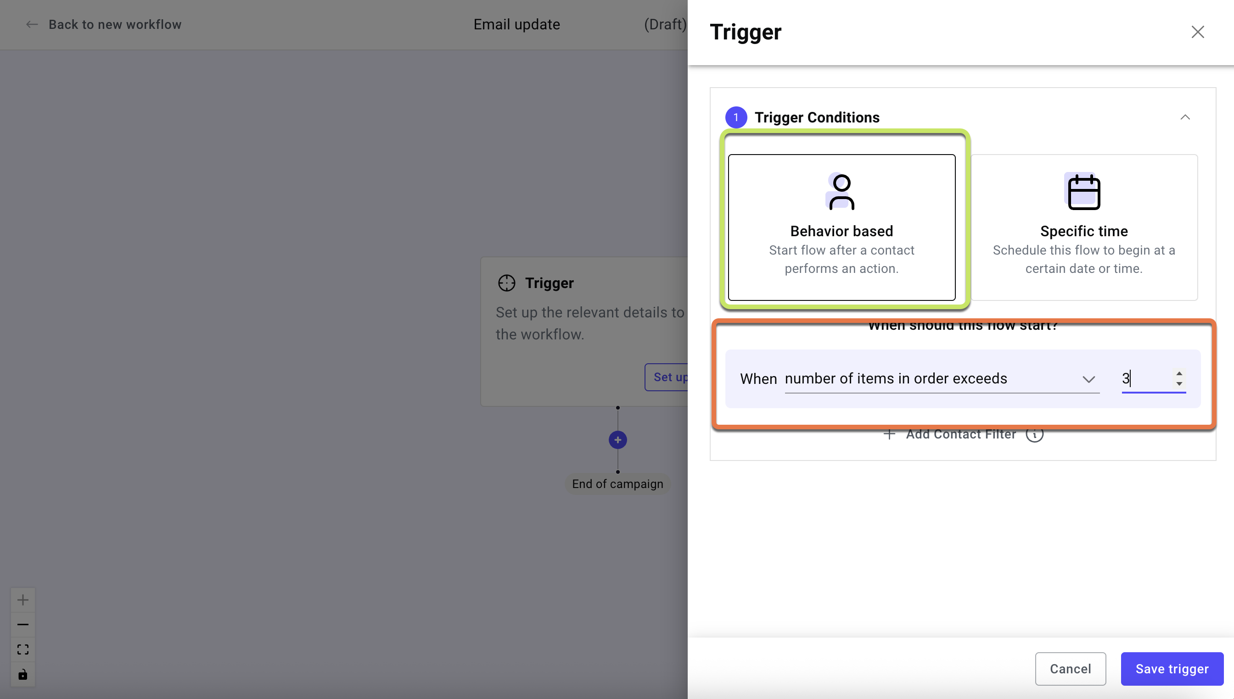Open Back to new workflow link
Screen dimensions: 1234x699
pos(115,24)
